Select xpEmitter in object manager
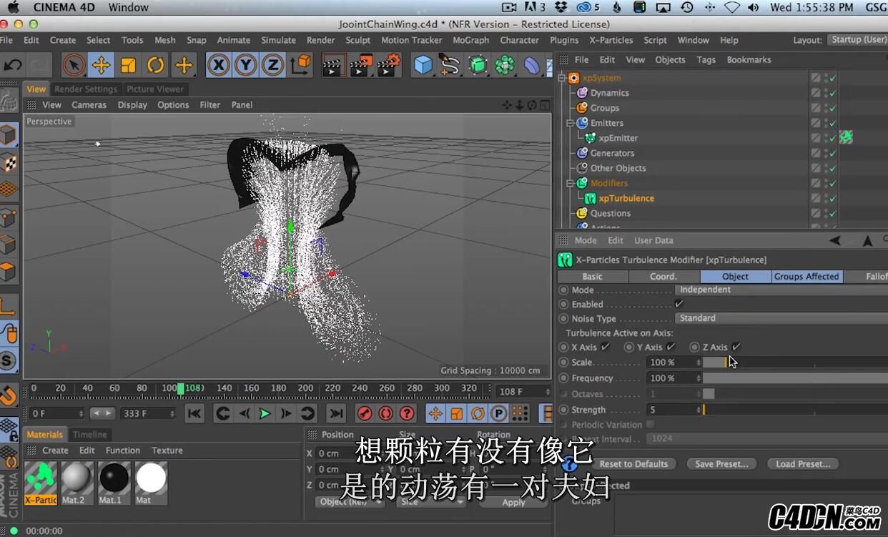Viewport: 888px width, 537px height. 618,138
